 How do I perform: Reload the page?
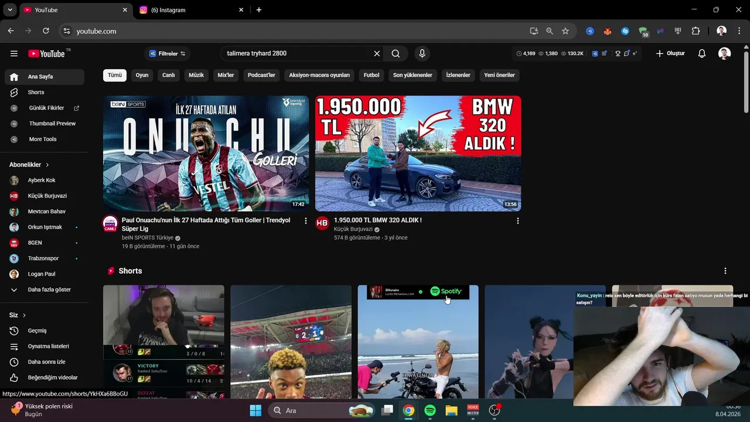point(46,31)
